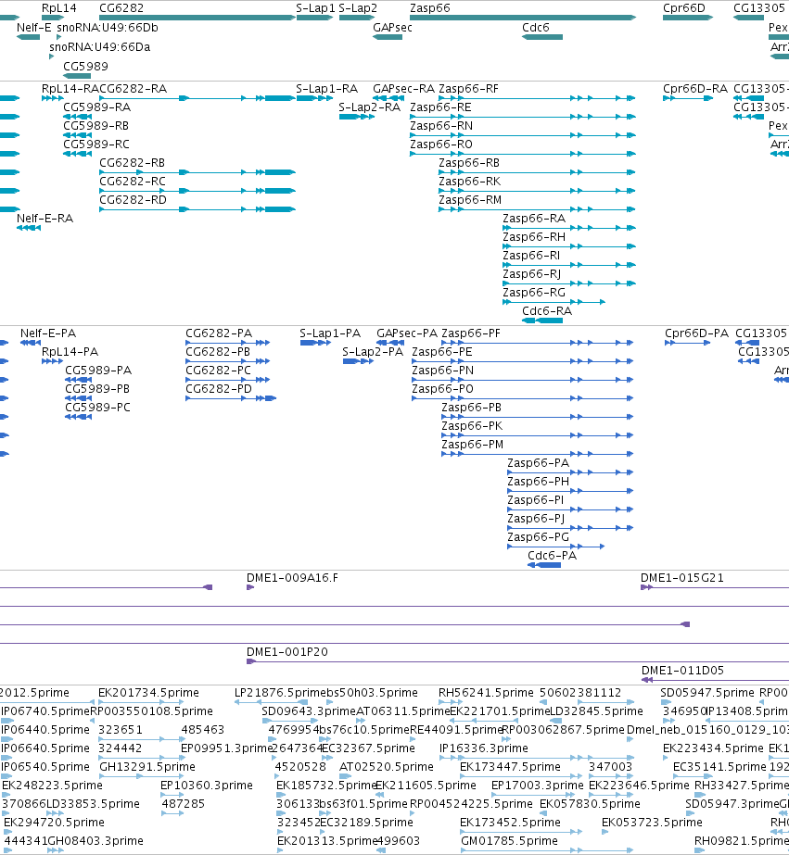Image resolution: width=789 pixels, height=855 pixels.
Task: Open protein GAPsec-PA
Action: pyautogui.click(x=407, y=333)
